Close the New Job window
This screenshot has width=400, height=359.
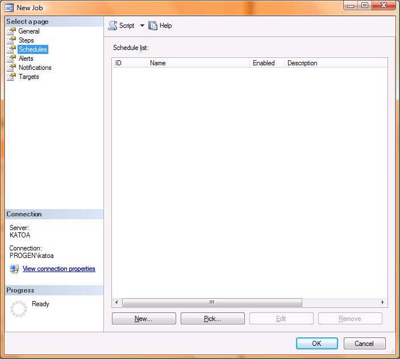tap(384, 5)
